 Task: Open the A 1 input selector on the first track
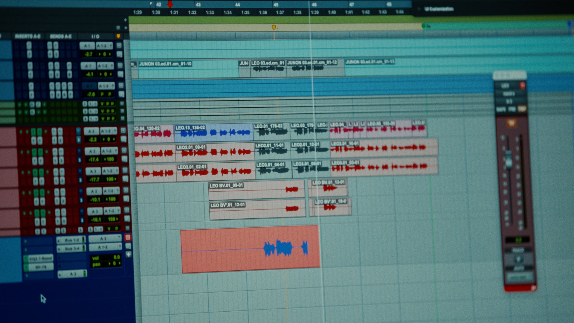(x=87, y=46)
